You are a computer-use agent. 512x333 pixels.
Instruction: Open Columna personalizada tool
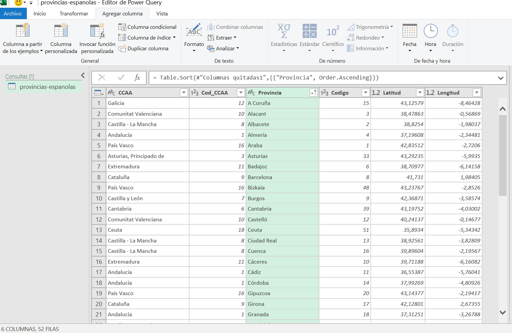click(61, 38)
